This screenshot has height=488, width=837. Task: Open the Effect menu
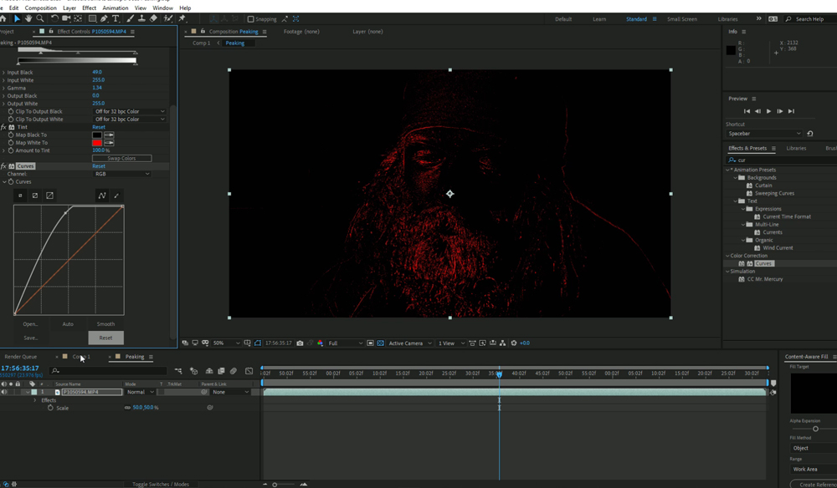(x=90, y=8)
